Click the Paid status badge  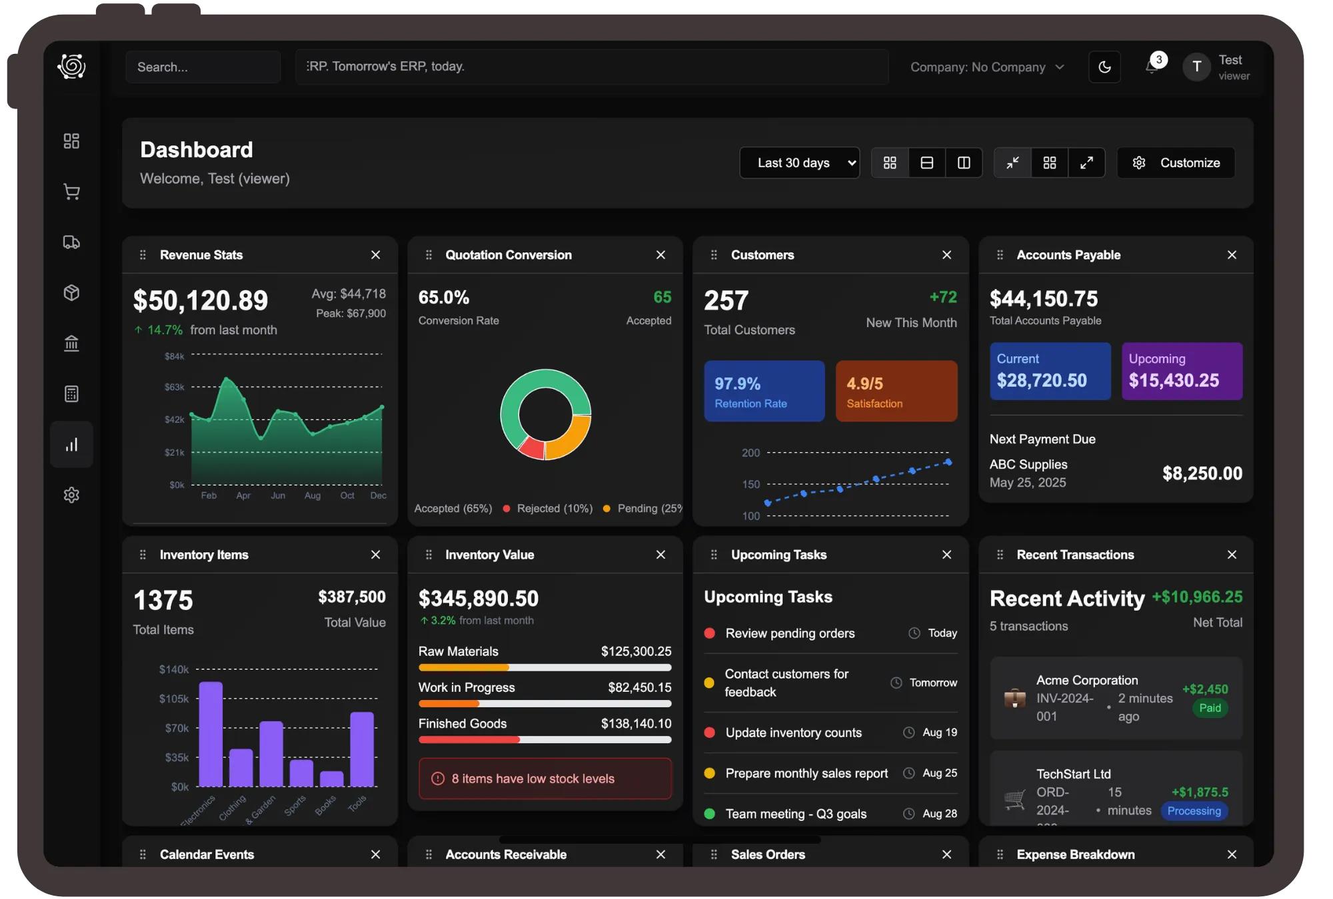click(x=1210, y=708)
